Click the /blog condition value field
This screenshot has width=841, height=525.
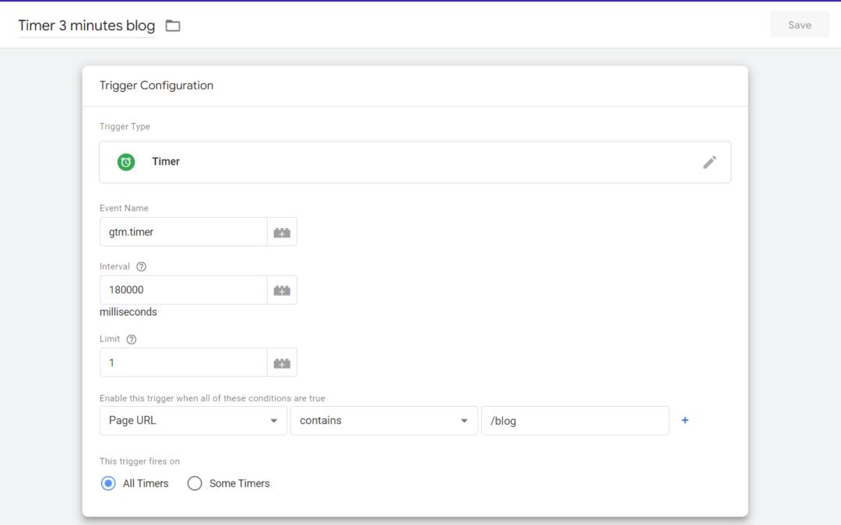coord(575,421)
